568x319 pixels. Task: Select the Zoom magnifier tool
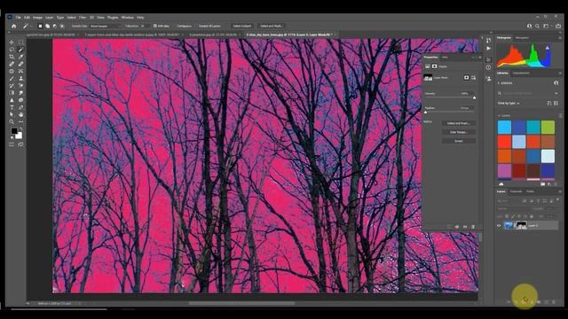12,122
